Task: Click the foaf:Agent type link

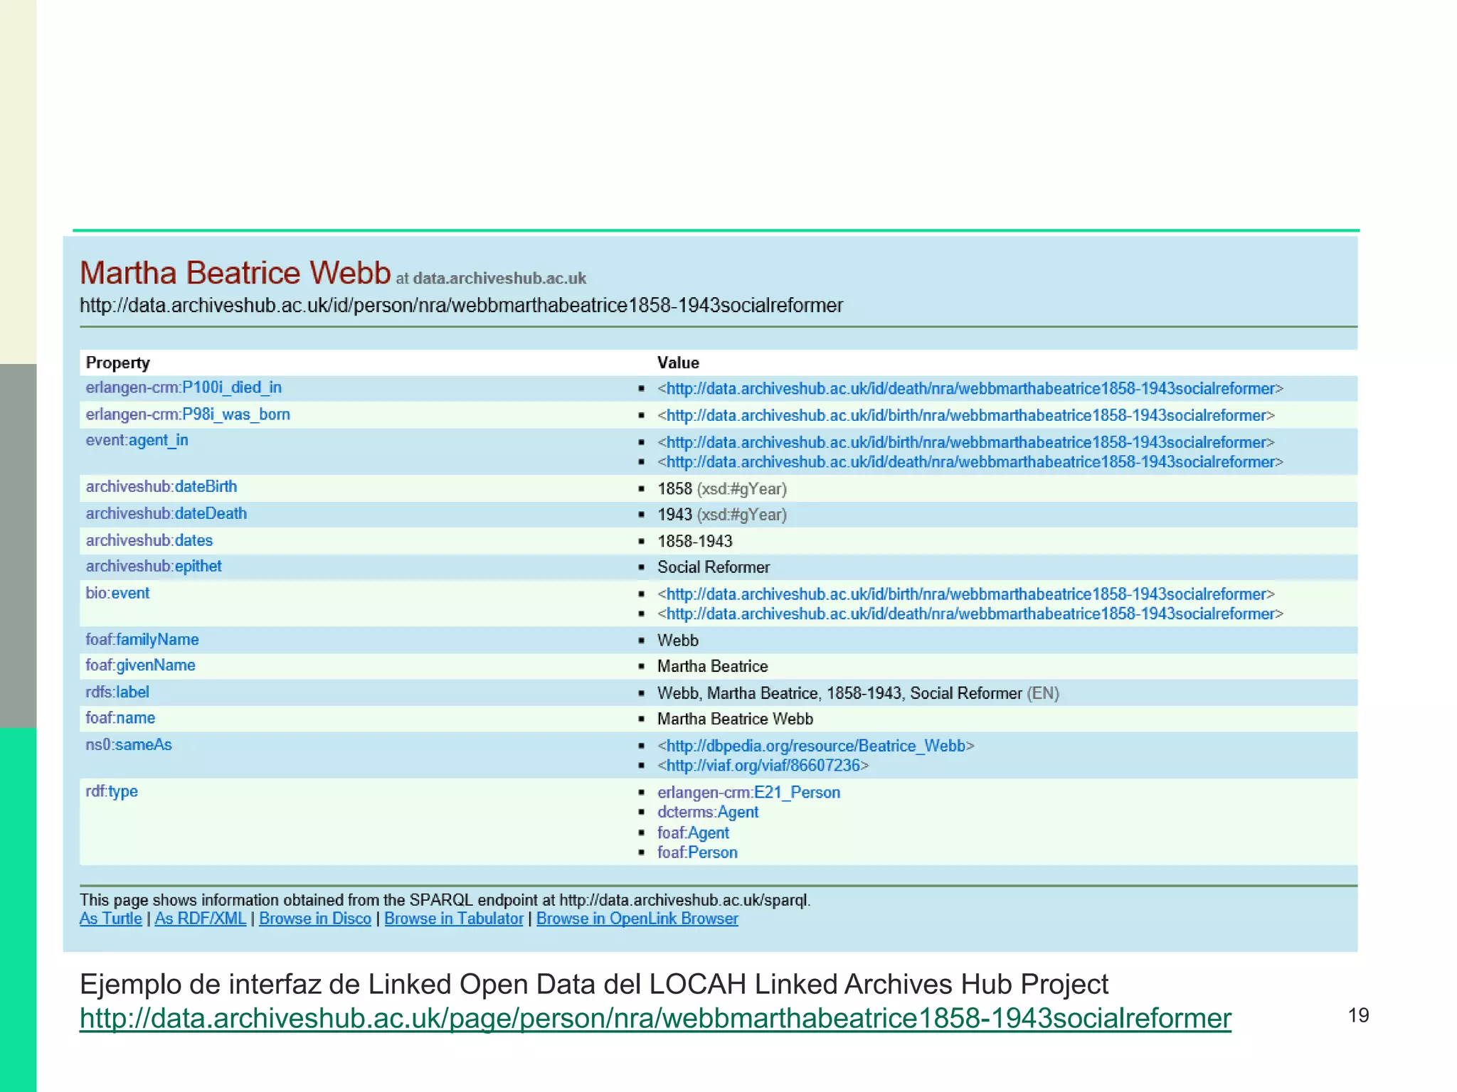Action: pos(693,833)
